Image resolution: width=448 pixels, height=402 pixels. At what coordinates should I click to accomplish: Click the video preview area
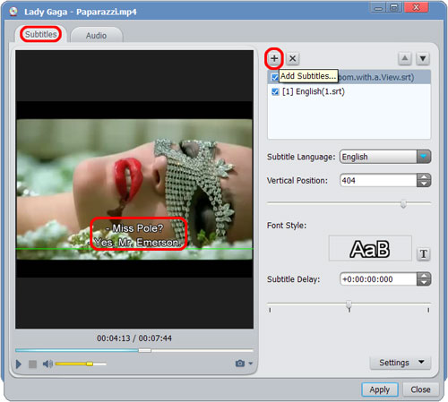pyautogui.click(x=134, y=189)
